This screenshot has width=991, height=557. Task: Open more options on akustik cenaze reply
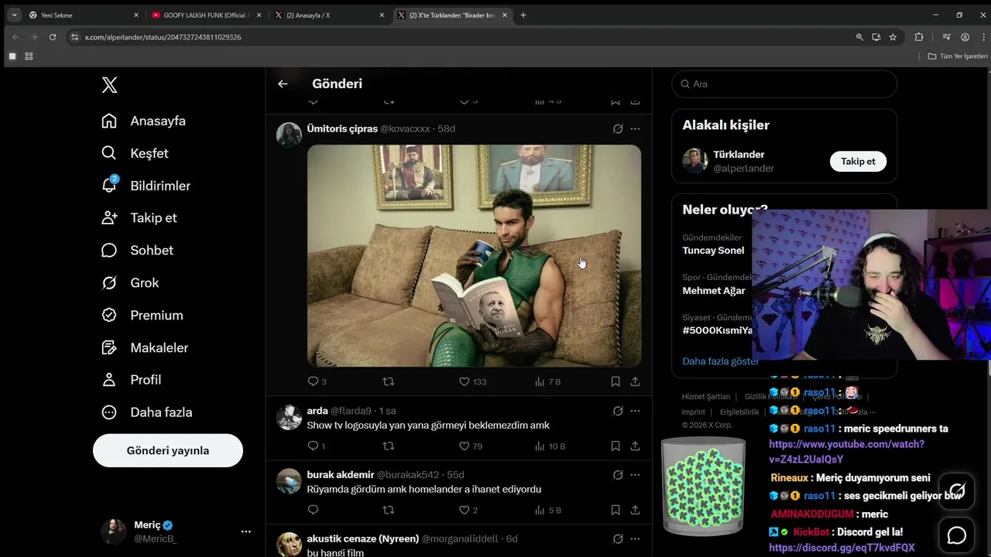pyautogui.click(x=635, y=539)
